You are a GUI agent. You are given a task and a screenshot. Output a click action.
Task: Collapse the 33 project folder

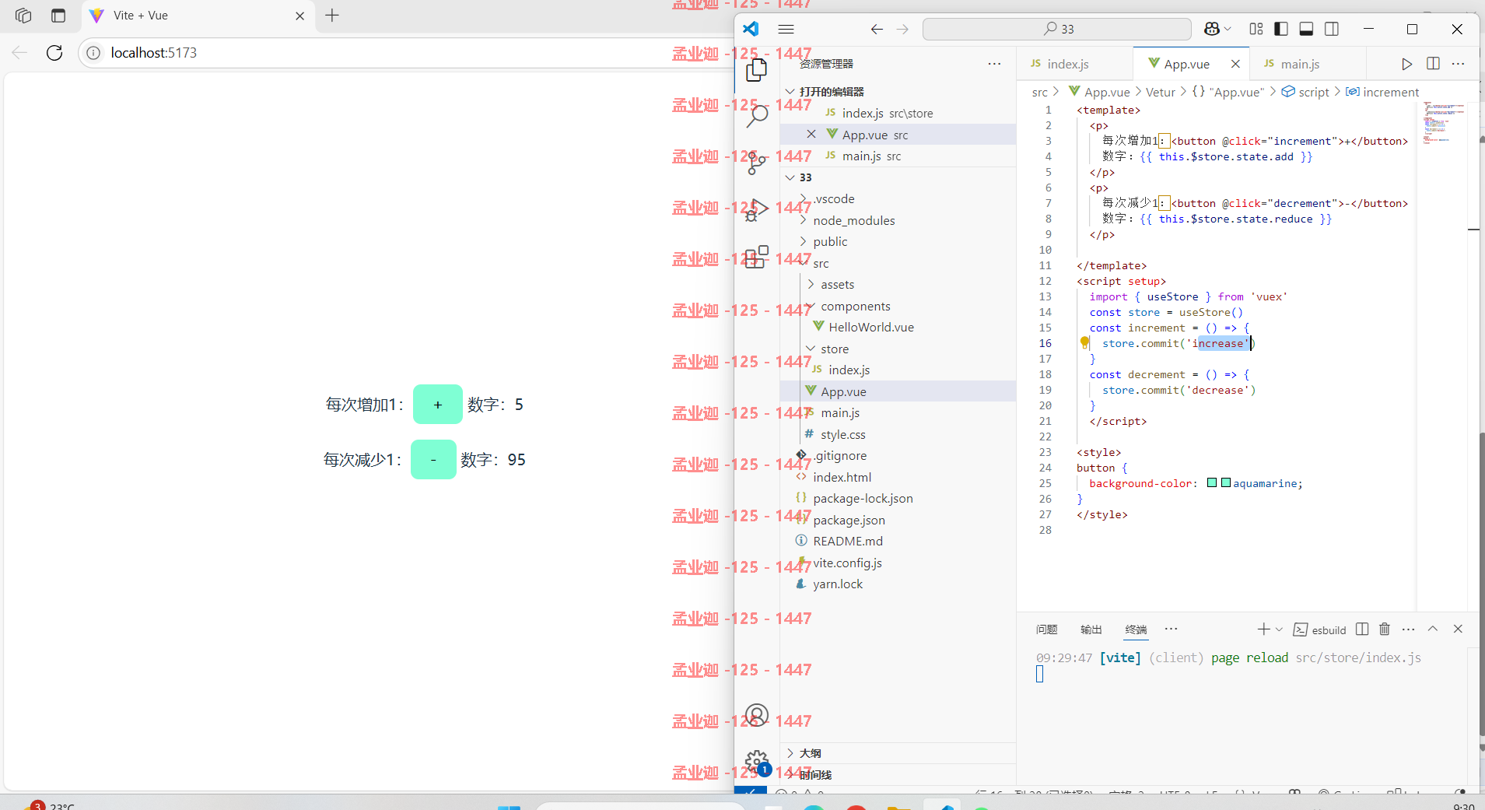790,177
